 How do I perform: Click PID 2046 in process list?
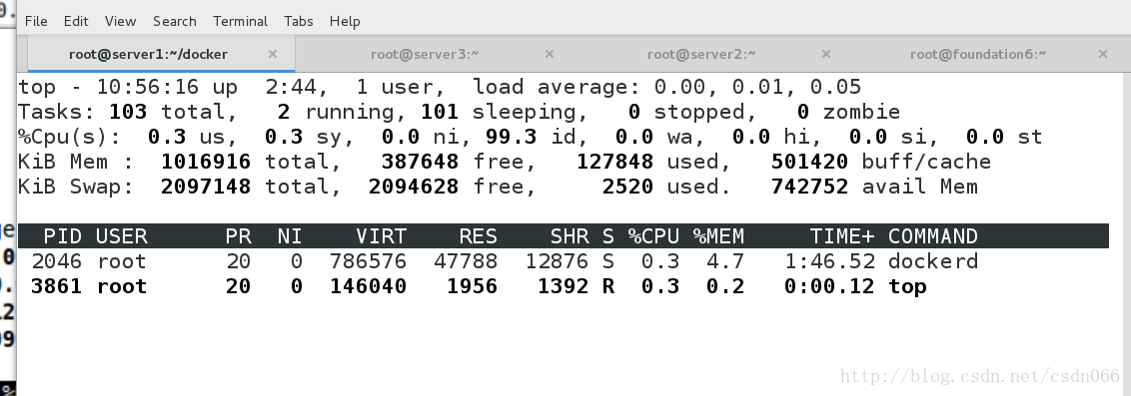pyautogui.click(x=57, y=261)
